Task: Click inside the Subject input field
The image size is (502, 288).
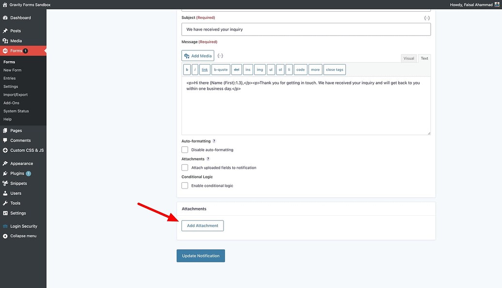Action: [x=306, y=29]
